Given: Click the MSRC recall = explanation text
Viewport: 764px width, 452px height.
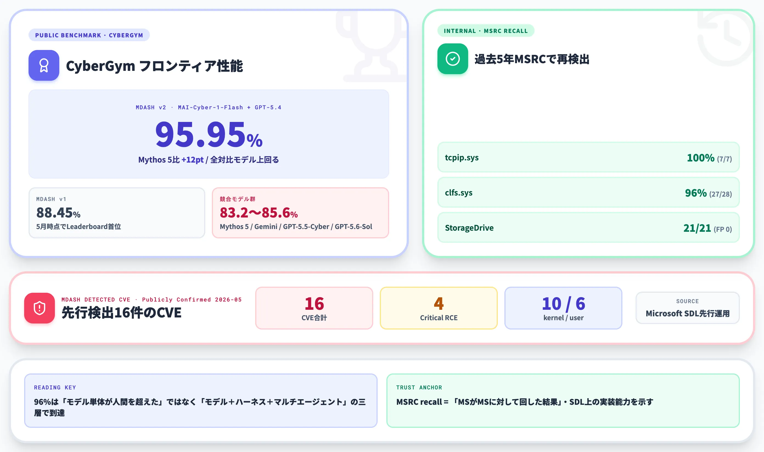Looking at the screenshot, I should pos(525,402).
